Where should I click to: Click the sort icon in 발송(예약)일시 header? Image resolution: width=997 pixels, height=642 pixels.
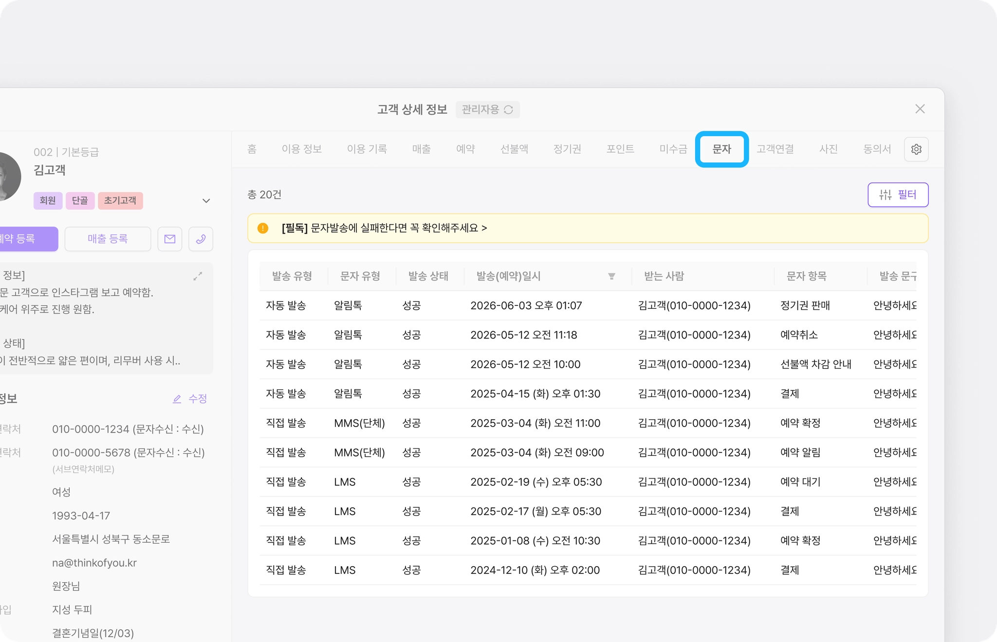click(x=611, y=276)
